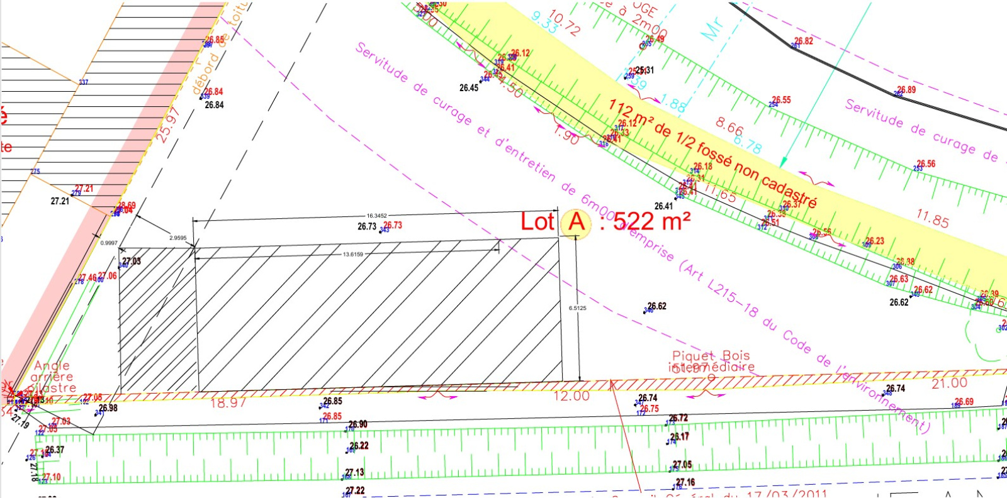This screenshot has width=1007, height=498.
Task: Select the orange 25.97 length text
Action: [x=168, y=124]
